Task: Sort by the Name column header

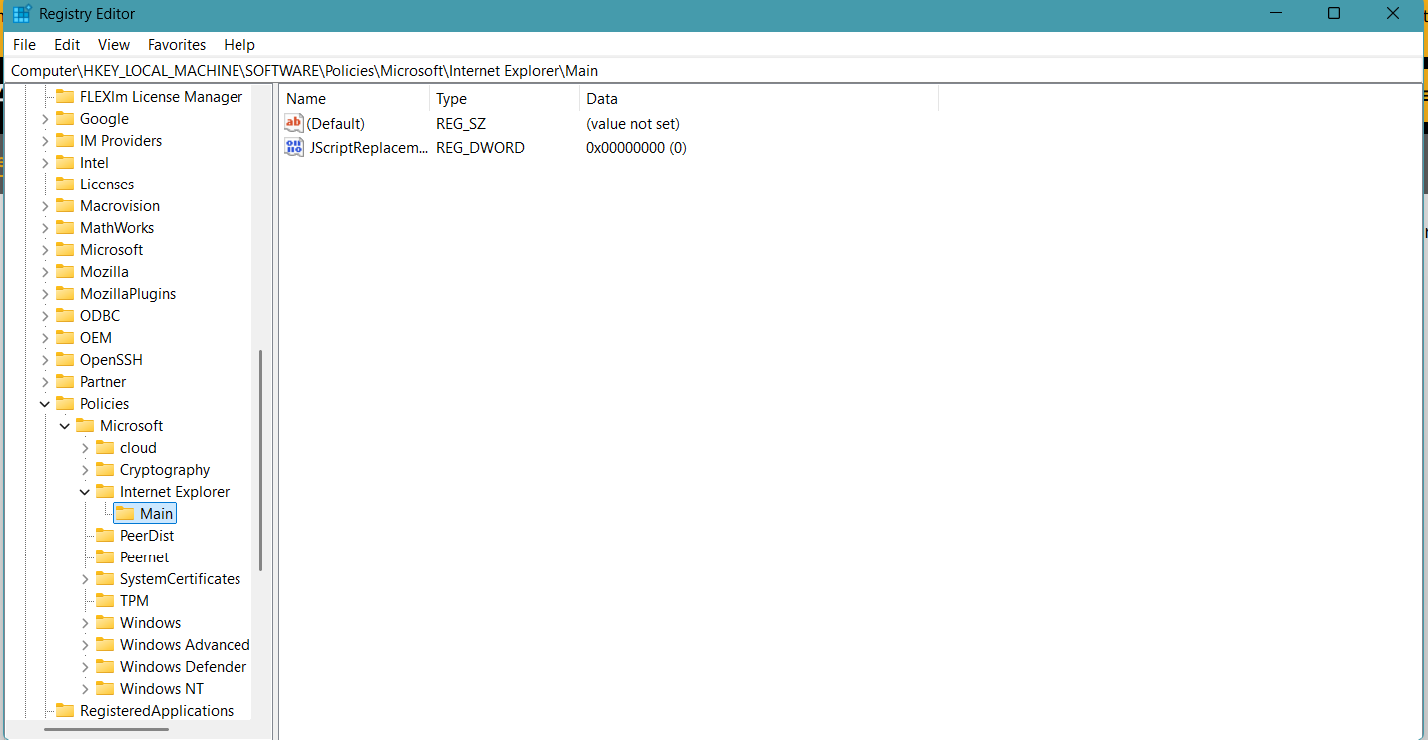Action: point(355,99)
